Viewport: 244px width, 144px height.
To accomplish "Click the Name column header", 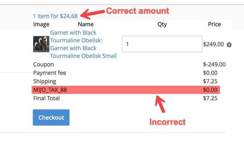I will coord(86,24).
